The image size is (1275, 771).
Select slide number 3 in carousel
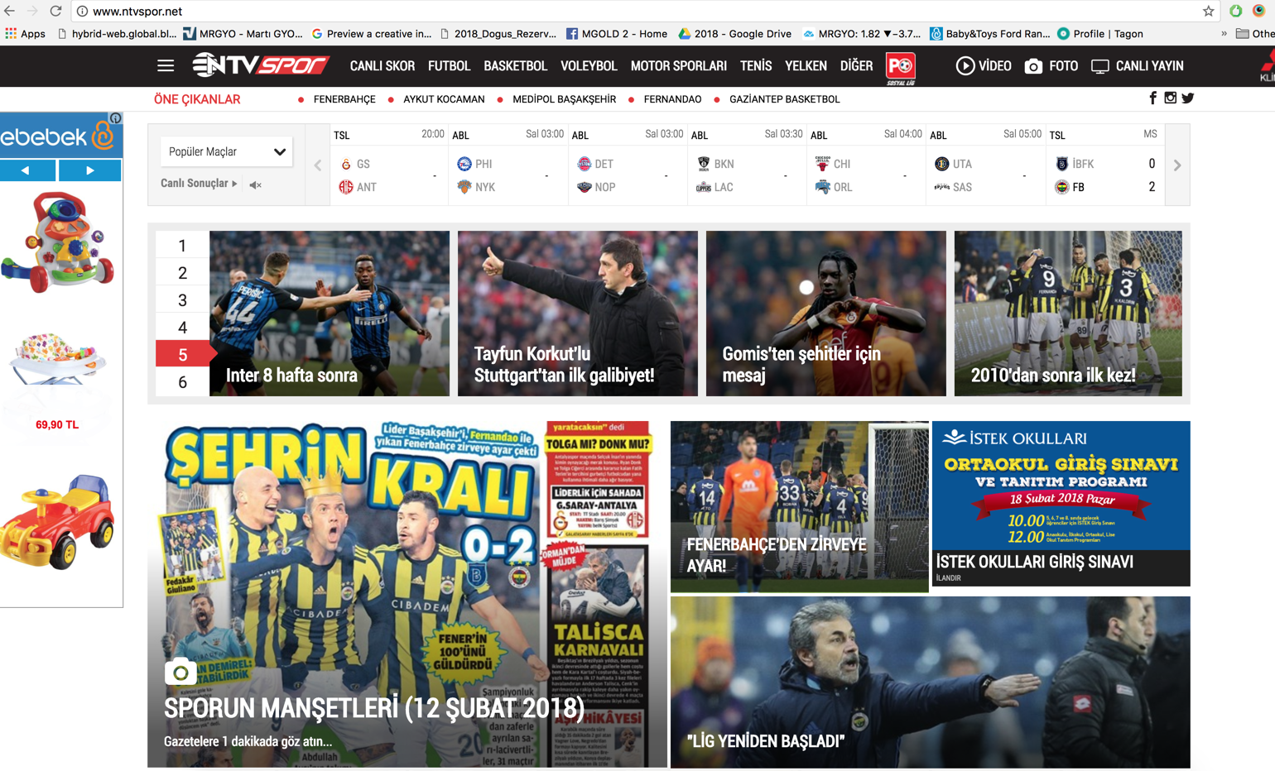[x=182, y=300]
